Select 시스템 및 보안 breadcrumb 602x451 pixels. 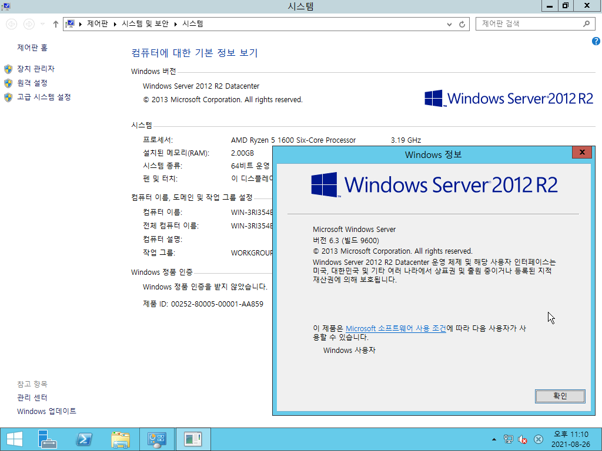click(145, 23)
